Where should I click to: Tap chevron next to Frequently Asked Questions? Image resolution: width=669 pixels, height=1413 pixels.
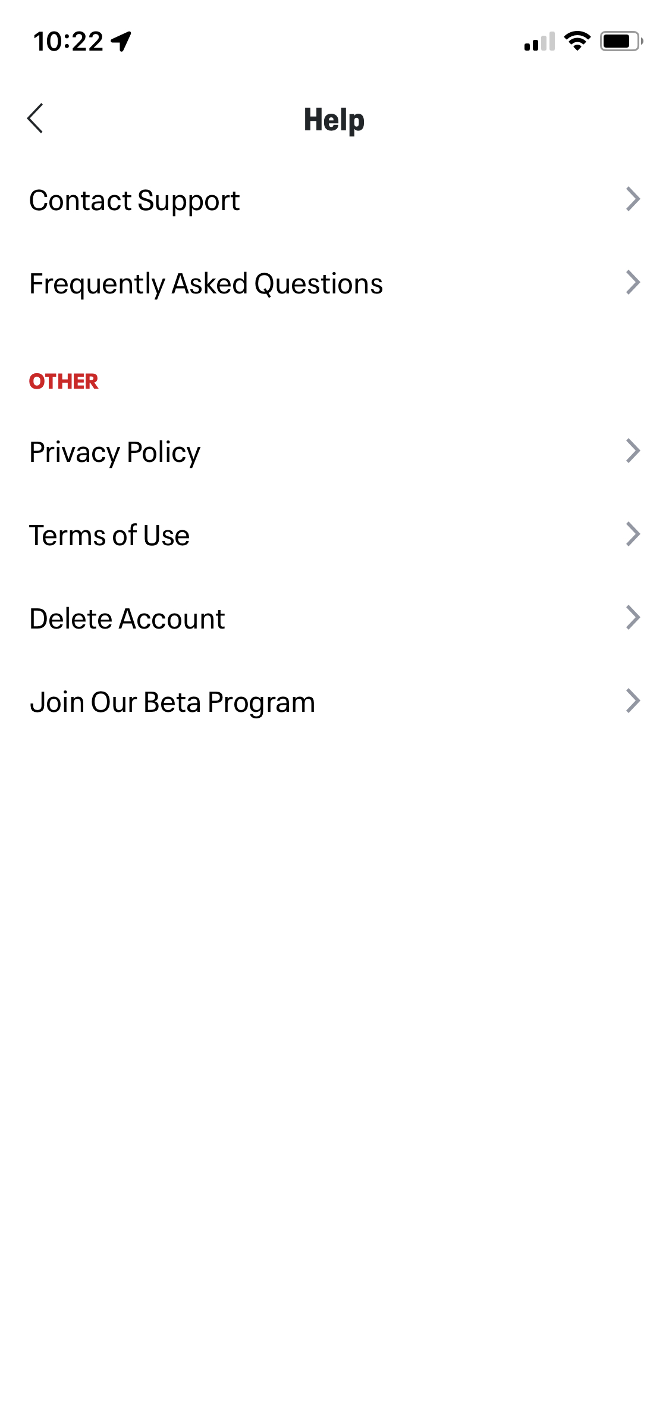coord(633,283)
